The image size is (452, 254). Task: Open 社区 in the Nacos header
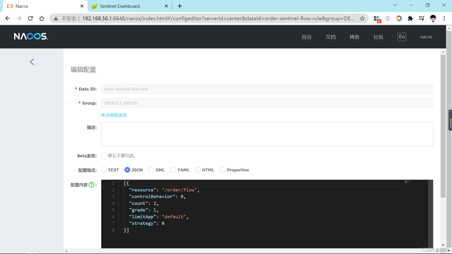point(379,37)
